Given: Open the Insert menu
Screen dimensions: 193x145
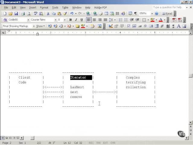Looking at the screenshot, I should [33, 8].
